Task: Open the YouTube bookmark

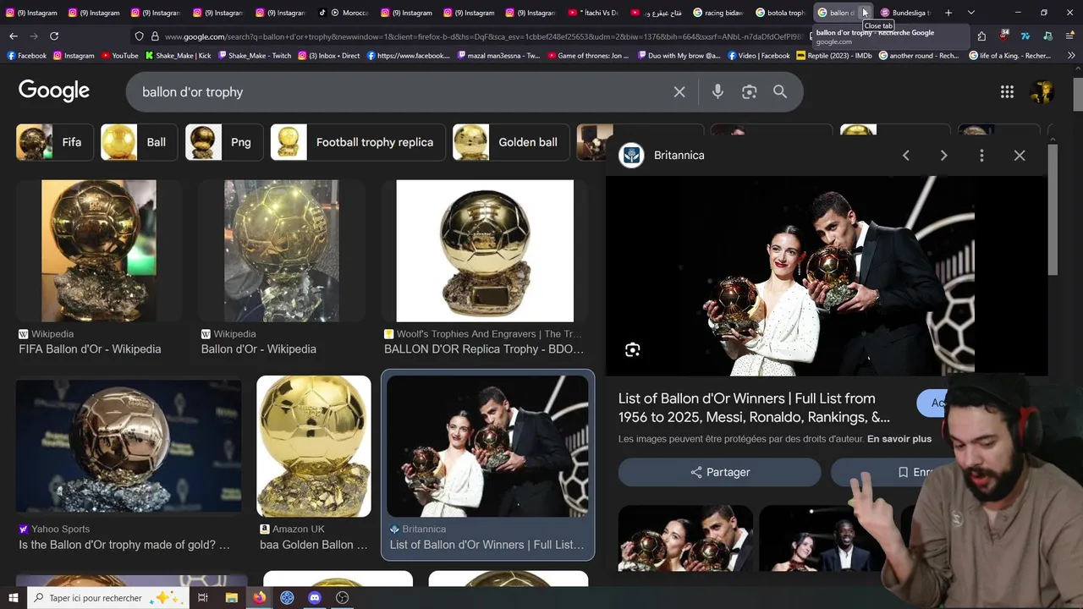Action: 119,56
